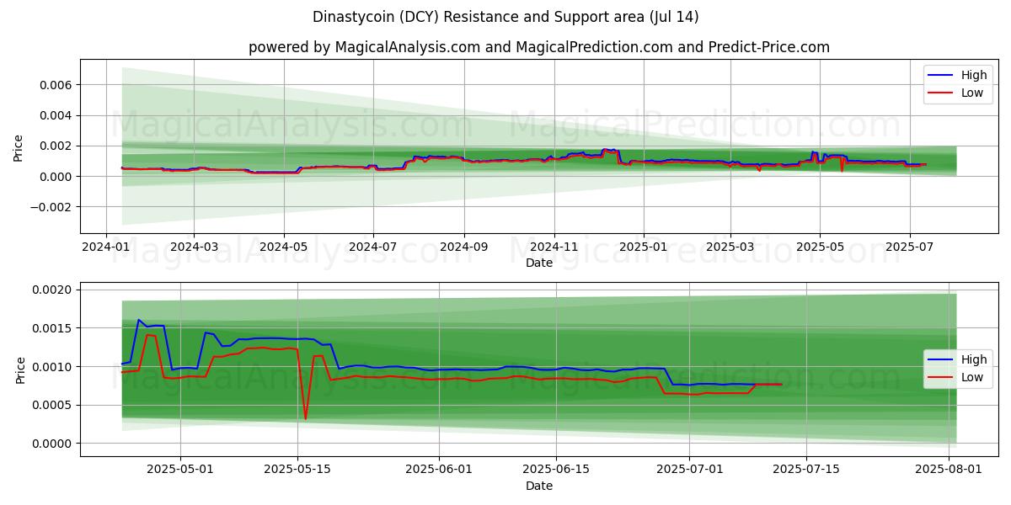Click the '2024-09' x-axis label on the top chart
Viewport: 1011px width, 505px height.
(x=464, y=247)
